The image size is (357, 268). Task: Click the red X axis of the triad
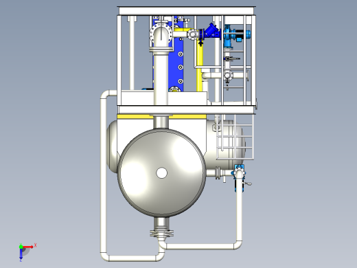[x=29, y=247]
